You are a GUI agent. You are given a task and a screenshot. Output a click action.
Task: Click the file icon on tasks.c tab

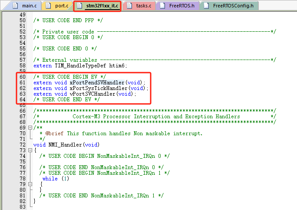pos(129,6)
